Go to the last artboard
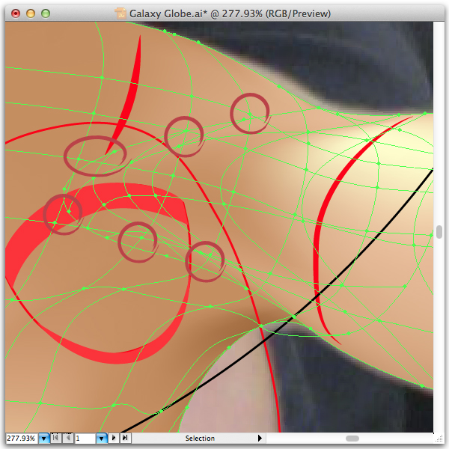 click(126, 438)
